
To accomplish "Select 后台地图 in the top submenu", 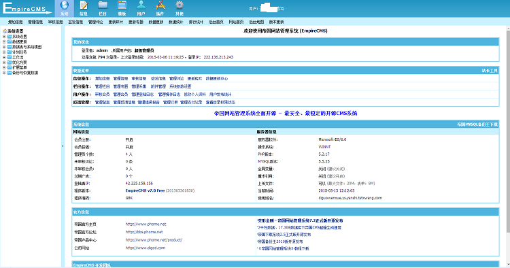I will [x=256, y=22].
